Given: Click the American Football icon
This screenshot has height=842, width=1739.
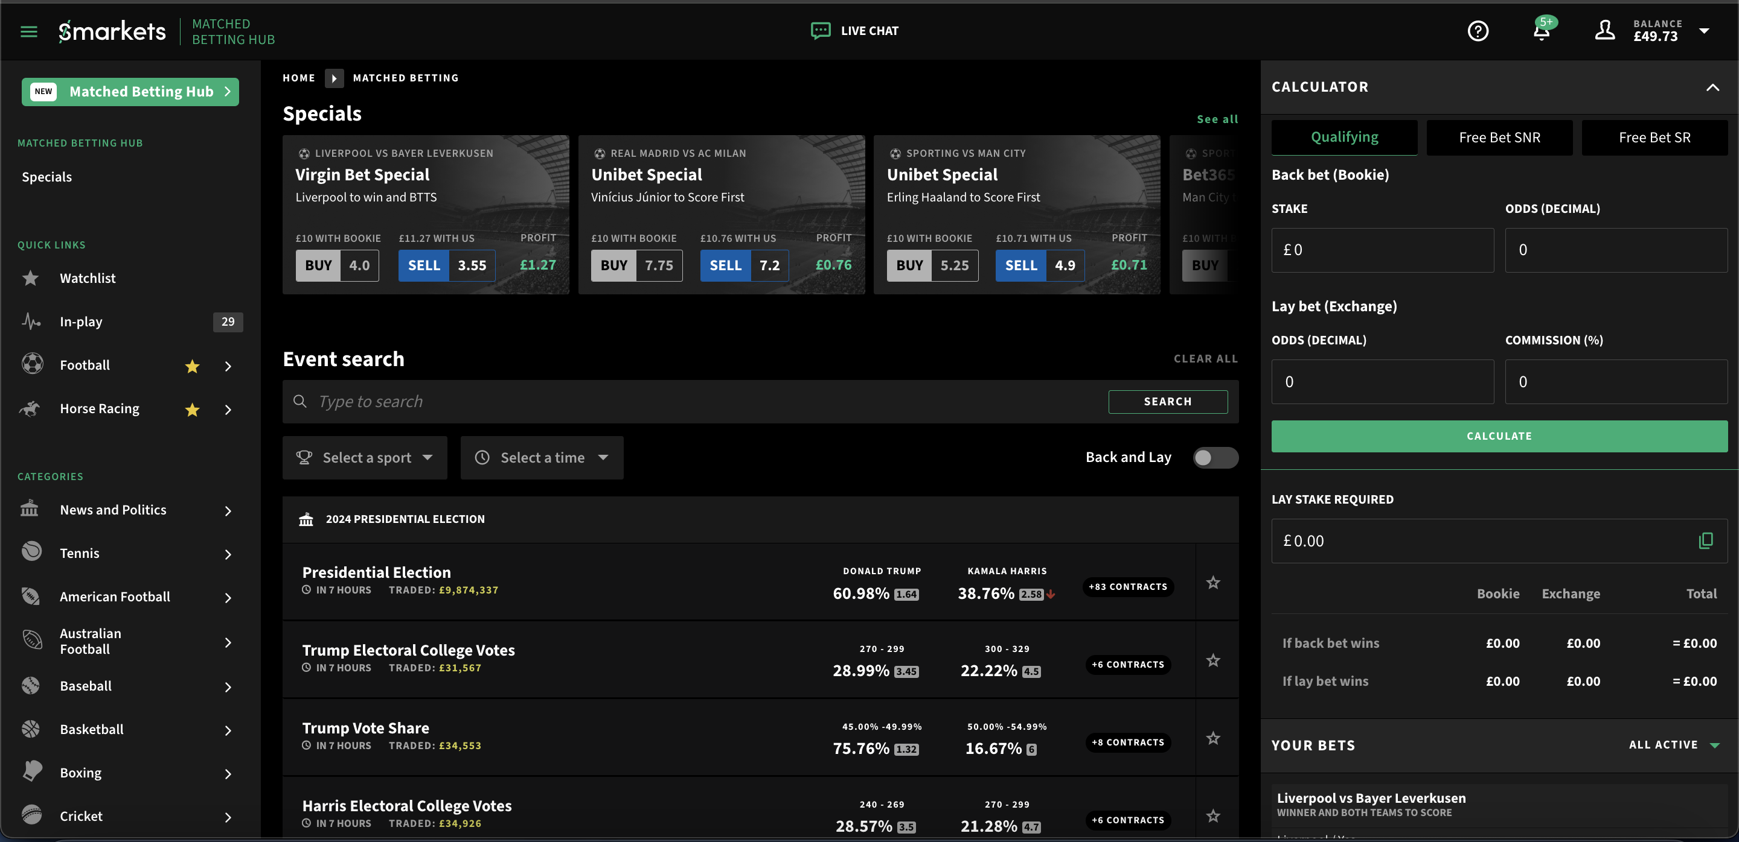Looking at the screenshot, I should coord(30,596).
